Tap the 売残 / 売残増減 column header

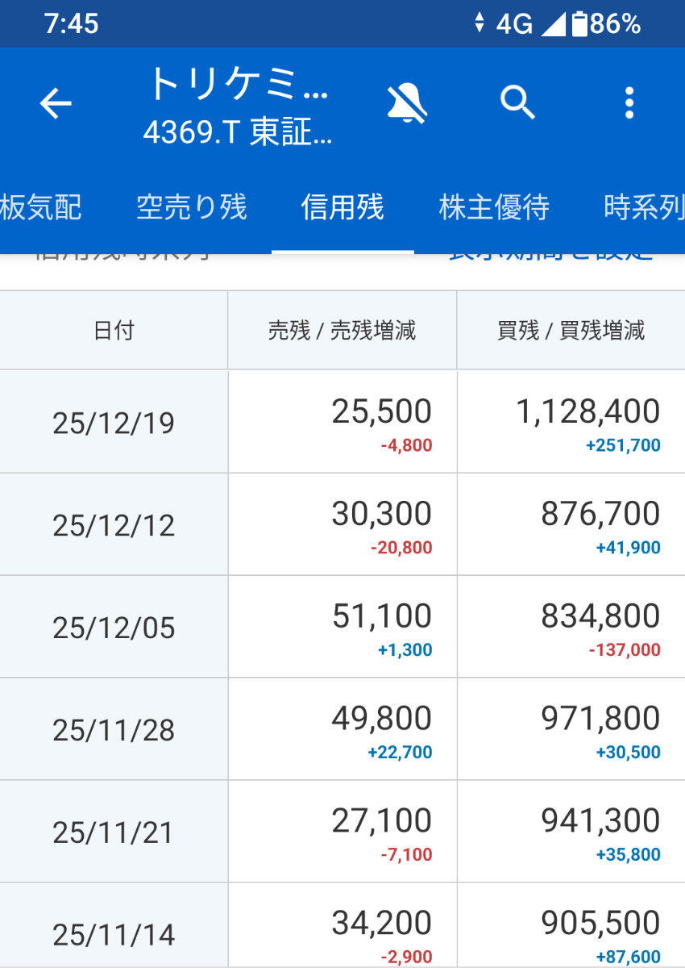342,329
